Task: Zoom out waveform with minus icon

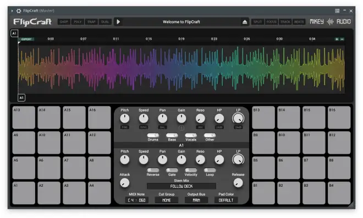Action: tap(342, 40)
